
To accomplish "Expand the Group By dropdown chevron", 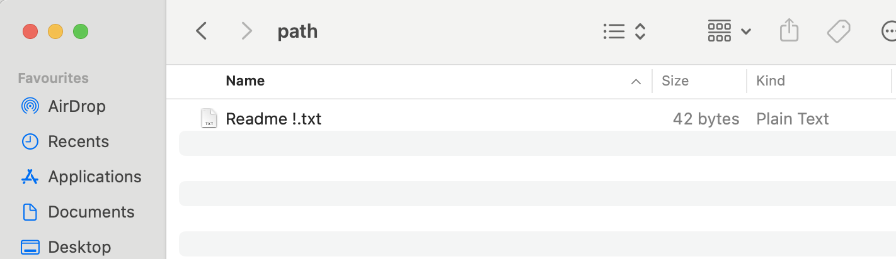I will point(746,31).
